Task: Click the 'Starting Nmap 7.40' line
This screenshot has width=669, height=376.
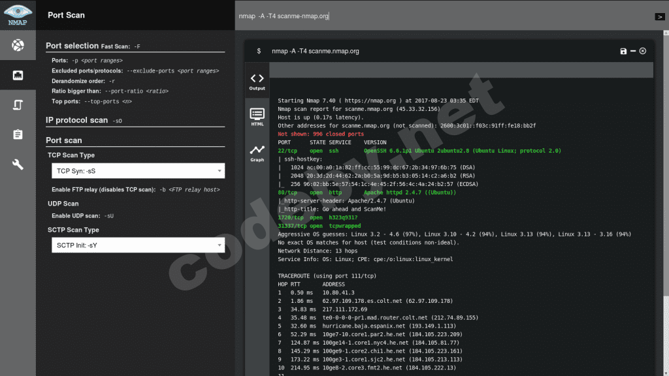Action: [378, 101]
